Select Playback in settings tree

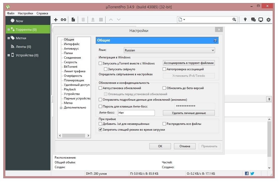tap(70, 89)
